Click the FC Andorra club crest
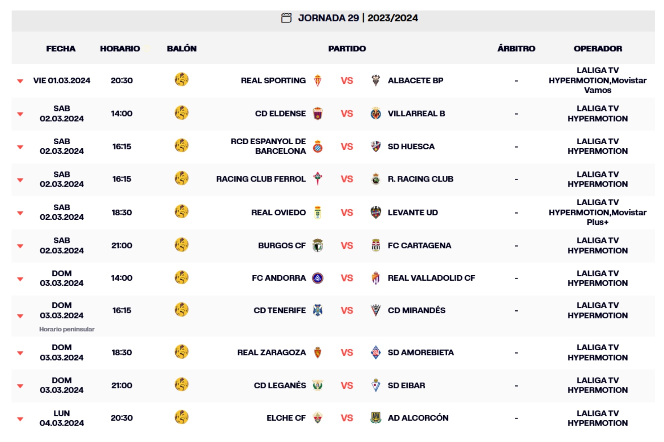This screenshot has width=664, height=442. click(318, 278)
